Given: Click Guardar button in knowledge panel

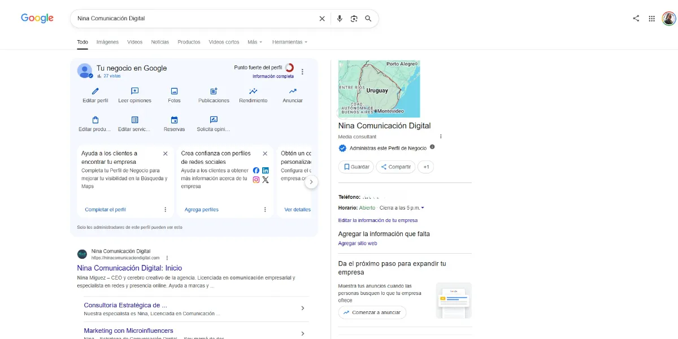Looking at the screenshot, I should [356, 167].
